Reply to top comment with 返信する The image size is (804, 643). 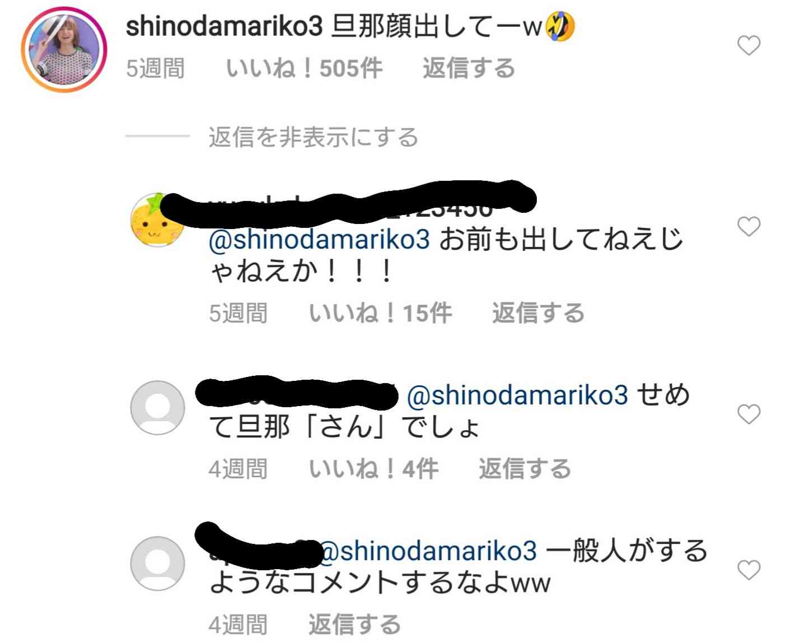tap(469, 68)
